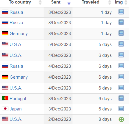The width and height of the screenshot is (130, 124).
Task: Sort by the To country column arrows
Action: click(x=40, y=3)
